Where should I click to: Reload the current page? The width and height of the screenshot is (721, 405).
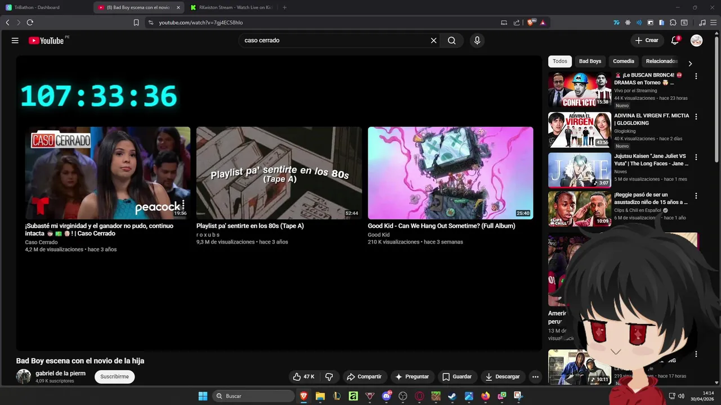click(x=30, y=22)
